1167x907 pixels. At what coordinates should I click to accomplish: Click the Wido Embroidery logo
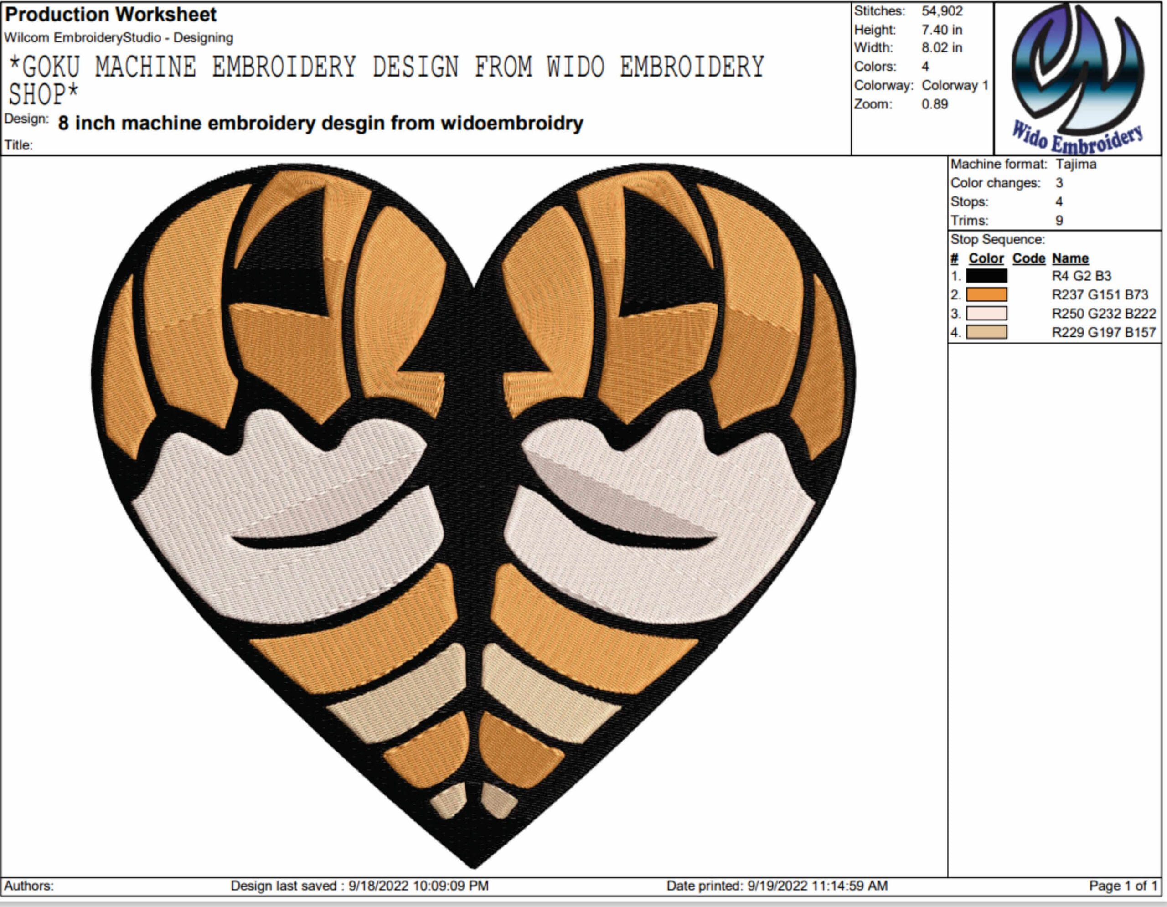(x=1078, y=78)
